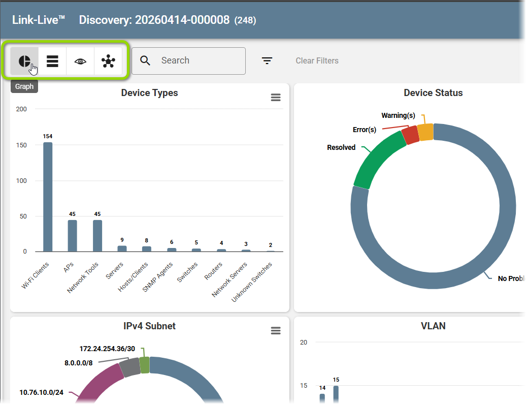Open the filter options icon
The height and width of the screenshot is (404, 526).
coord(267,61)
